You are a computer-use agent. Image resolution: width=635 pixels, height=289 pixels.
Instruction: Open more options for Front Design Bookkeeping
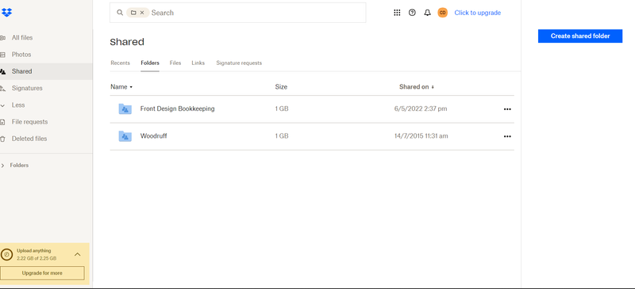tap(507, 109)
